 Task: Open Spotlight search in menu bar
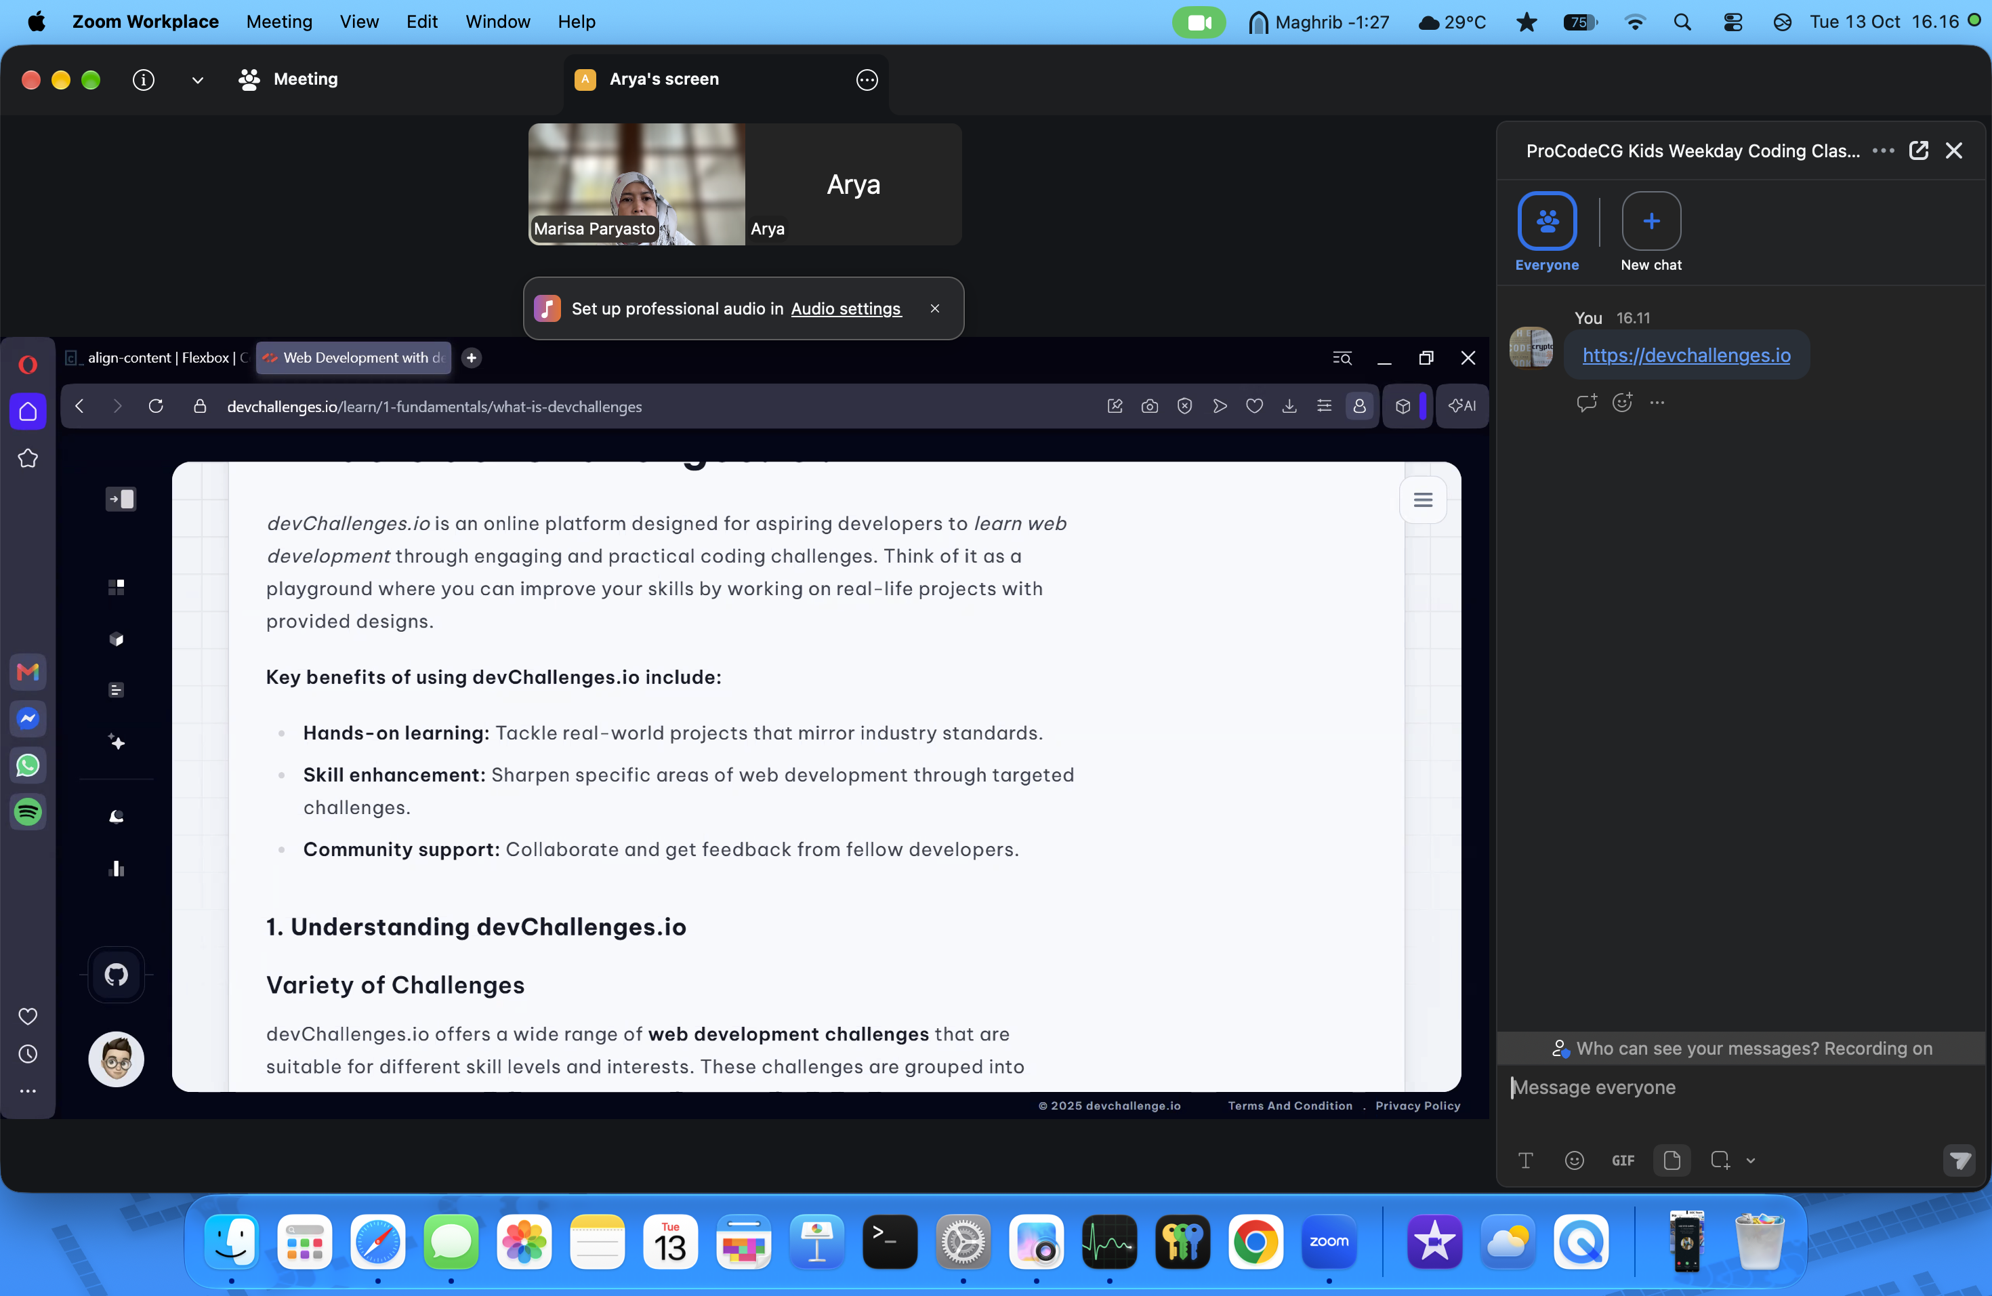(1682, 22)
